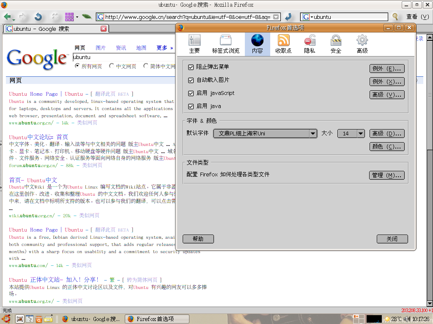The image size is (433, 324).
Task: Click the magnifier search icon in the toolbar
Action: click(395, 17)
